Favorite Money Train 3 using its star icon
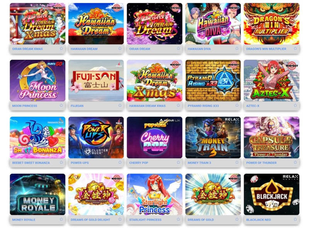This screenshot has width=309, height=228. pos(237,163)
